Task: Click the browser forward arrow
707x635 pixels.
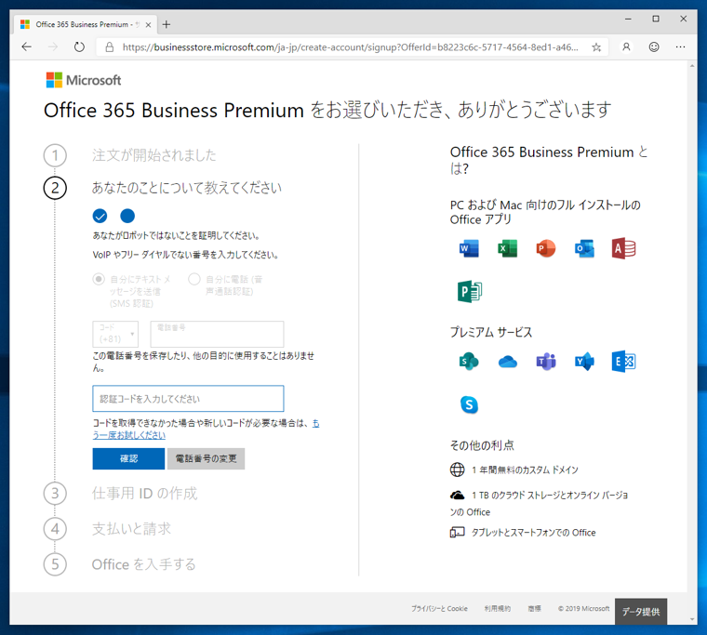Action: point(53,46)
